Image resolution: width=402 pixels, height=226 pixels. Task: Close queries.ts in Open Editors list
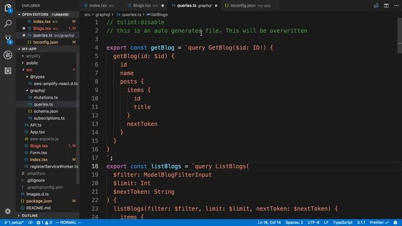pyautogui.click(x=24, y=35)
